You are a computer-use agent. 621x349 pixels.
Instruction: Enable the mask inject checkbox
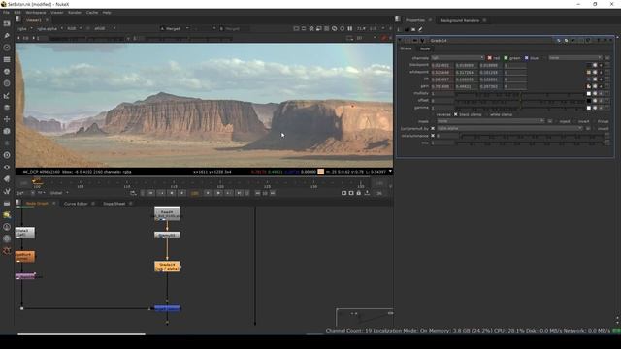[x=556, y=121]
